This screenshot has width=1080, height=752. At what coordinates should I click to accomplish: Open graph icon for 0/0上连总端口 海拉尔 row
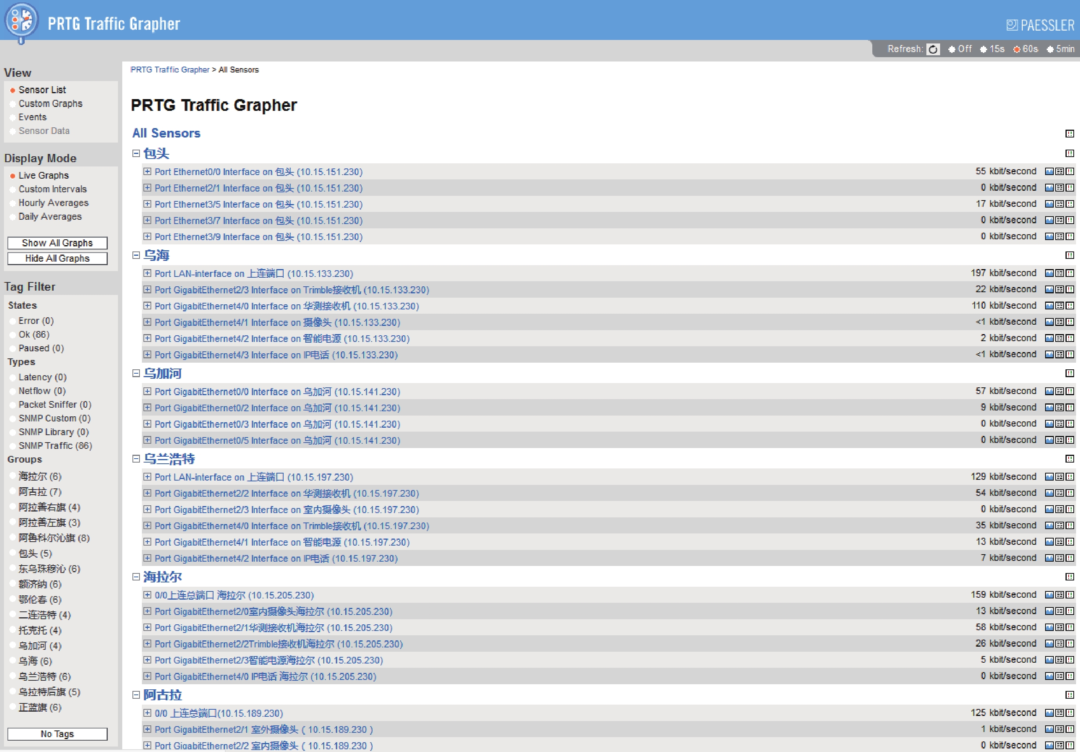(1049, 595)
